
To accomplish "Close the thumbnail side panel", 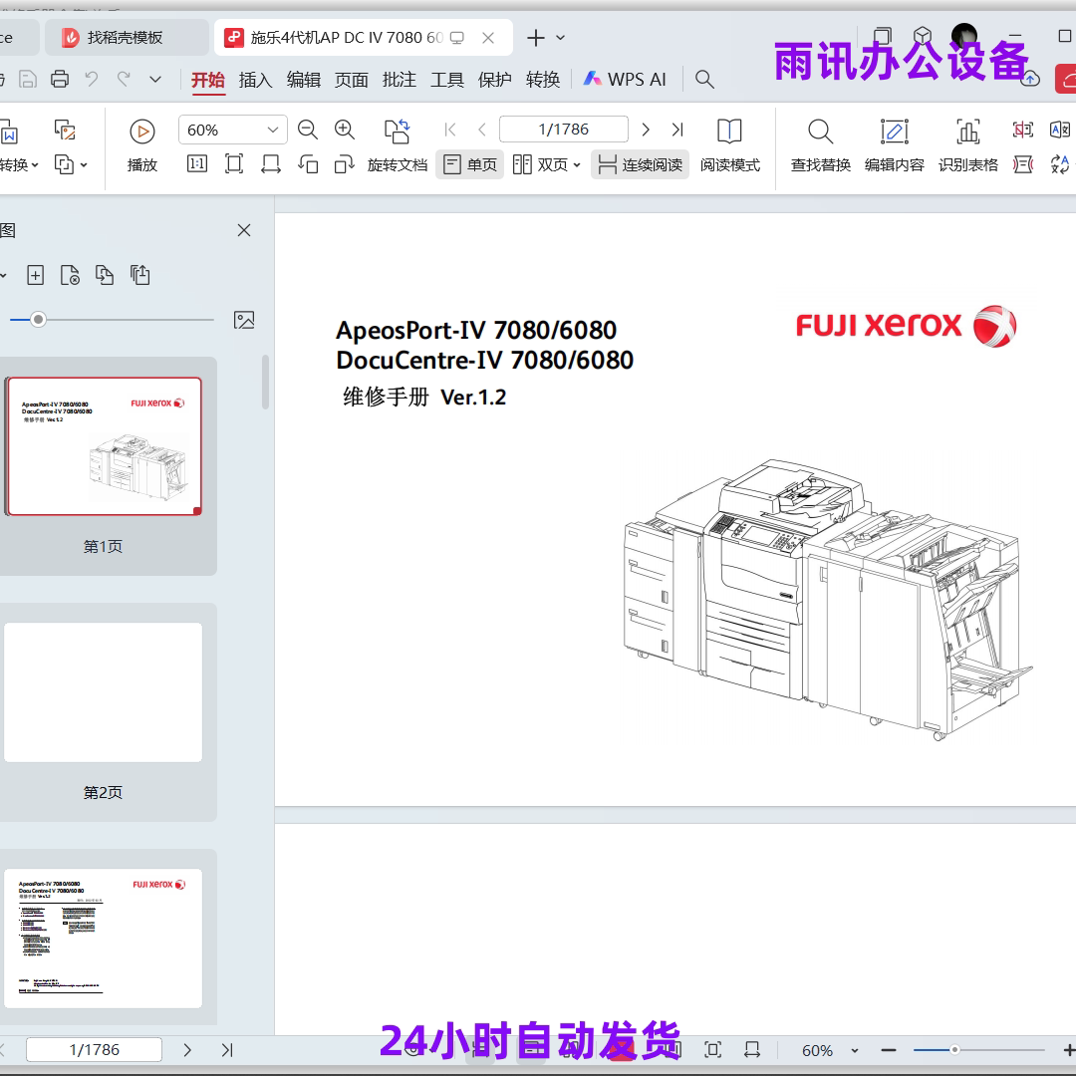I will tap(244, 230).
